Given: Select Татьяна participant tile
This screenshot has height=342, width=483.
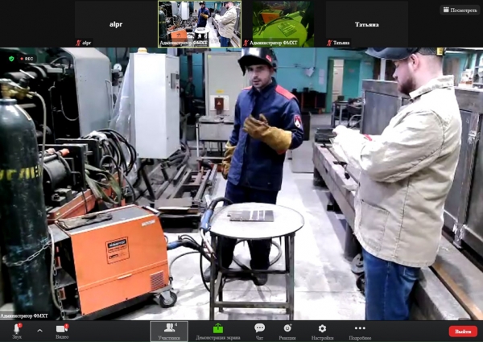Looking at the screenshot, I should (365, 23).
